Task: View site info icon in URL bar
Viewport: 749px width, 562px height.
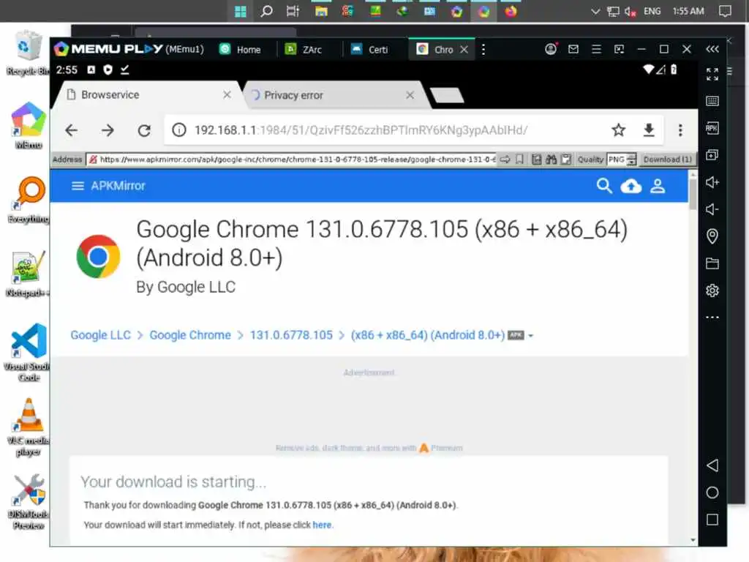Action: (179, 130)
